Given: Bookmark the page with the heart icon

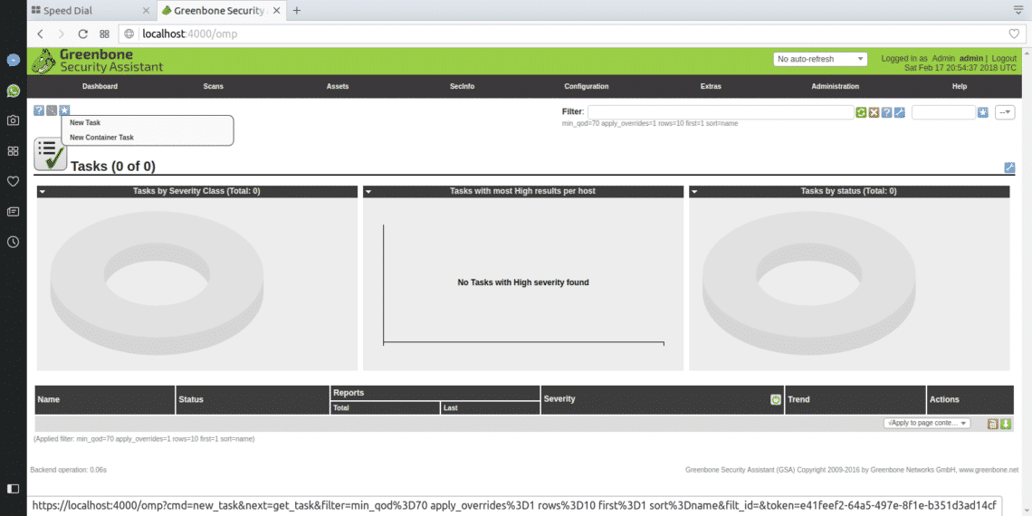Looking at the screenshot, I should coord(1014,34).
